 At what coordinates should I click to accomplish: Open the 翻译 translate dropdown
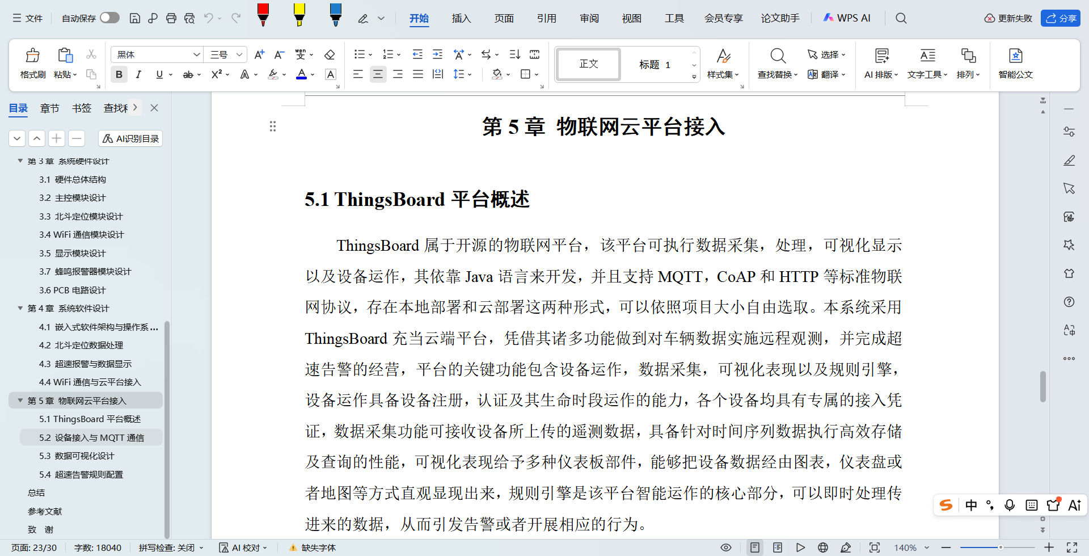826,74
